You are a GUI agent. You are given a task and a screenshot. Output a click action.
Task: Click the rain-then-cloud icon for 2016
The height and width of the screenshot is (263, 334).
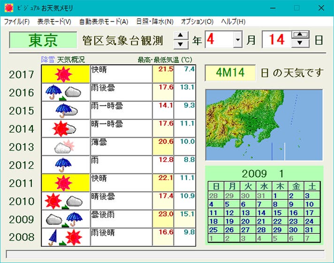(65, 92)
